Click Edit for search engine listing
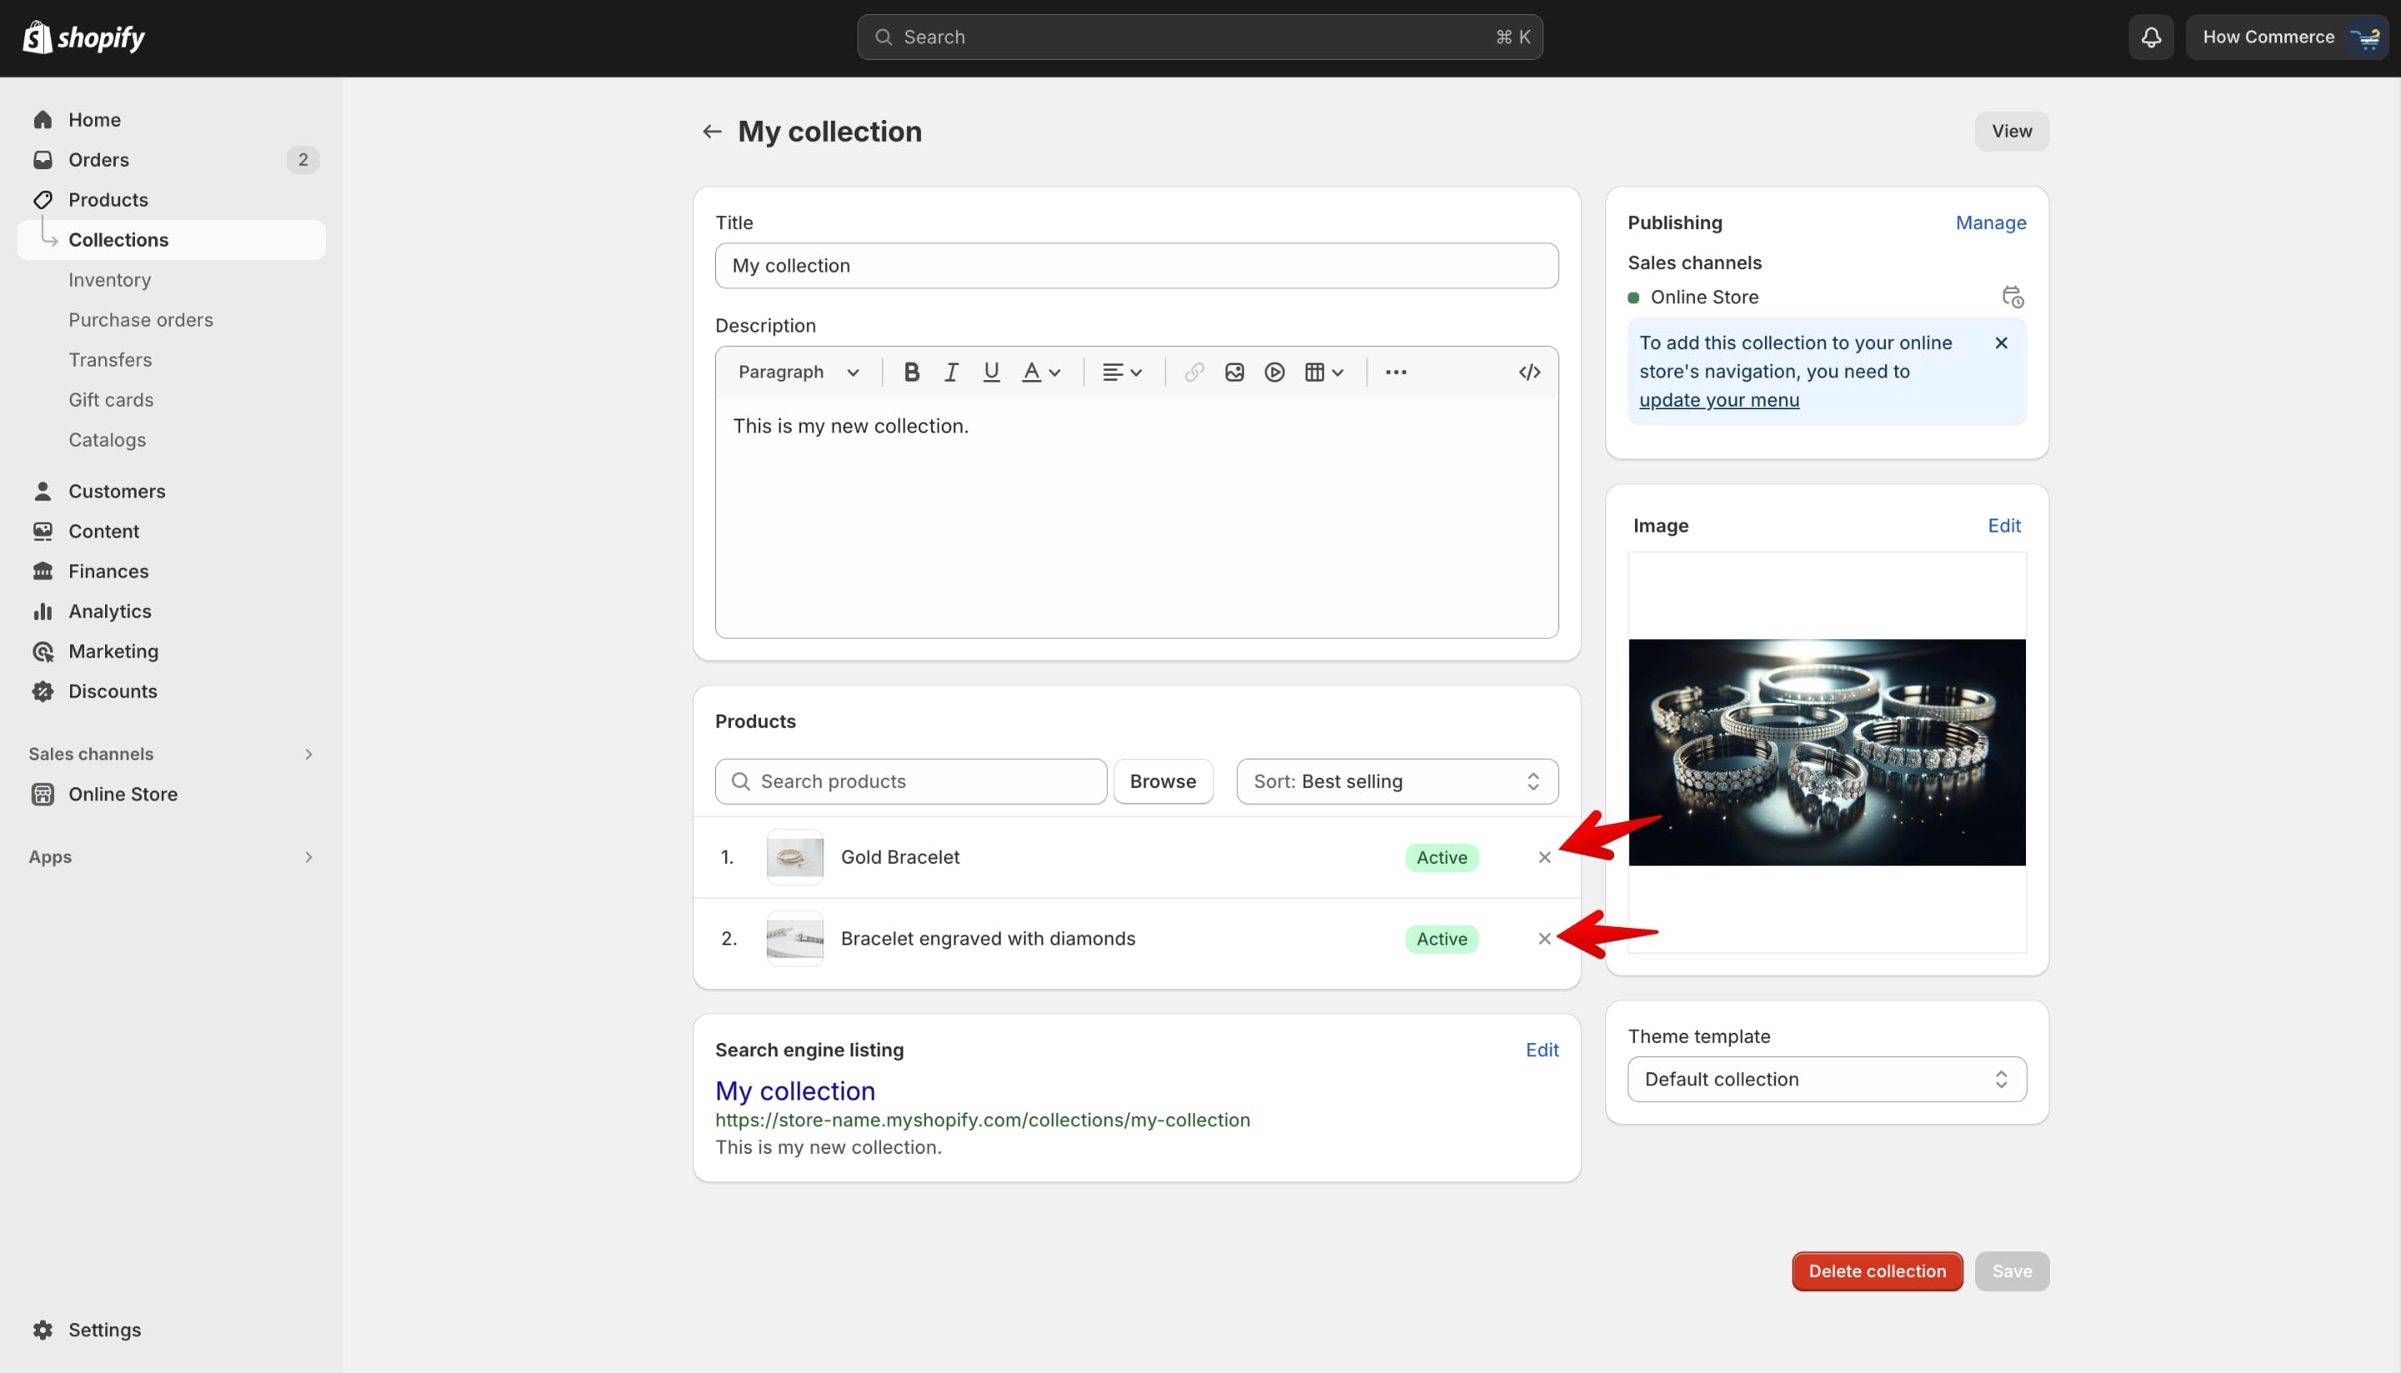The width and height of the screenshot is (2401, 1373). tap(1541, 1050)
